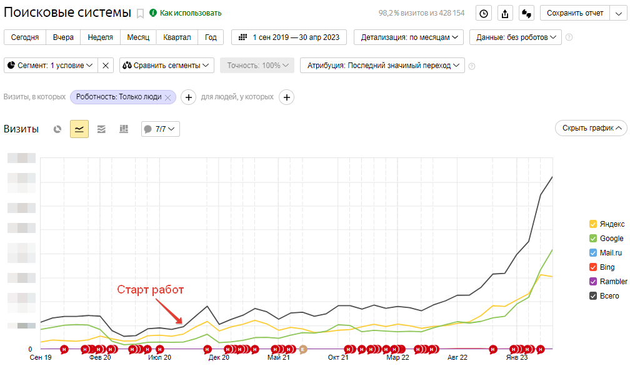The height and width of the screenshot is (366, 630).
Task: Switch to pie chart view
Action: 57,129
